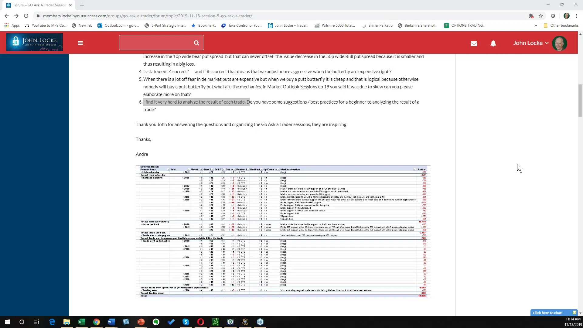Screen dimensions: 583x328
Task: Open Other bookmarks folder
Action: pyautogui.click(x=561, y=26)
